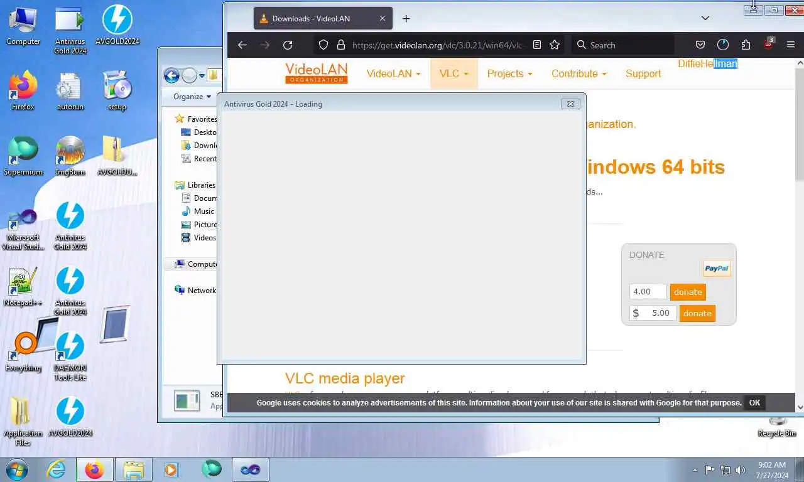The height and width of the screenshot is (482, 804).
Task: Open the uBlock extension icon with badge
Action: [769, 44]
